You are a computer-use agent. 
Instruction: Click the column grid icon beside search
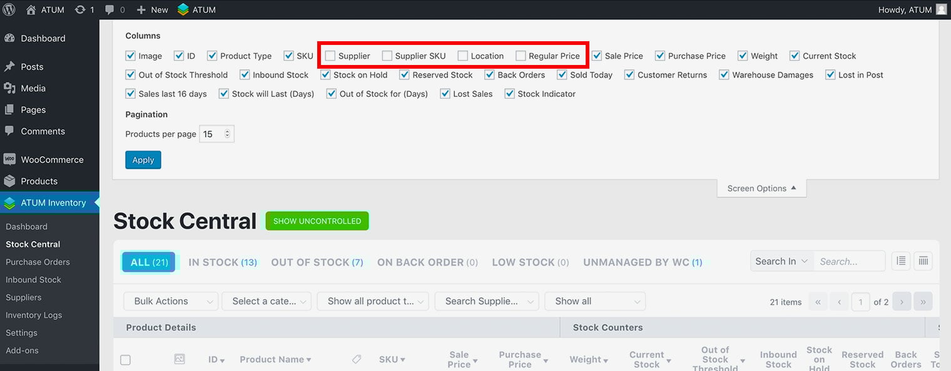tap(923, 261)
